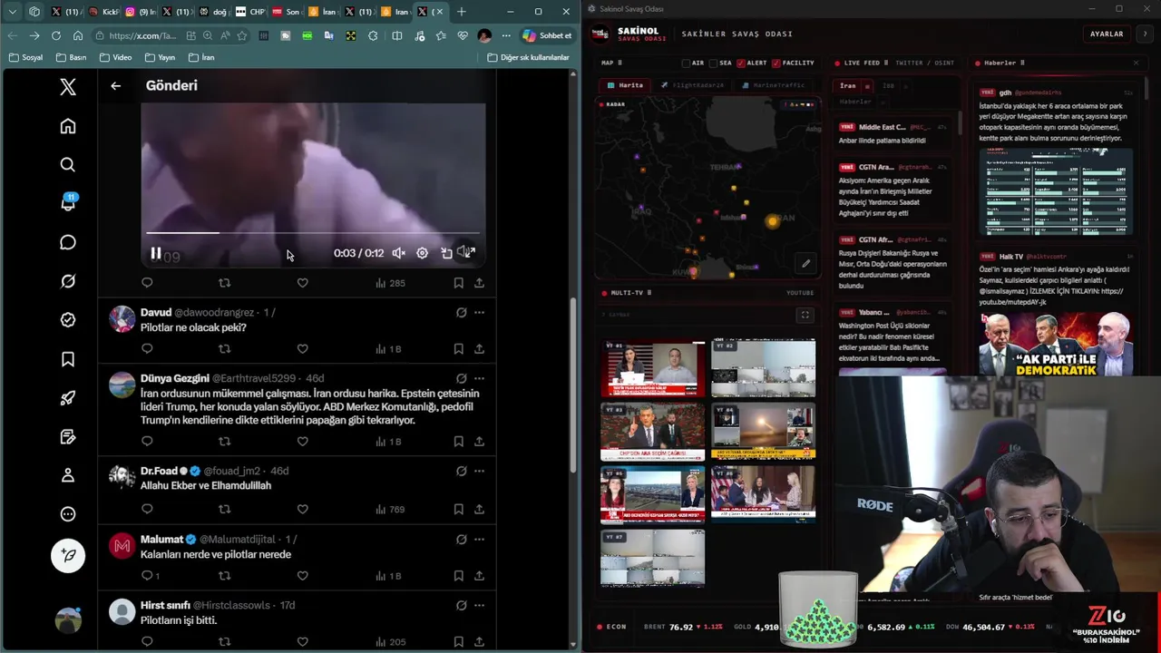Click the map edit pencil icon
1161x653 pixels.
[x=805, y=264]
